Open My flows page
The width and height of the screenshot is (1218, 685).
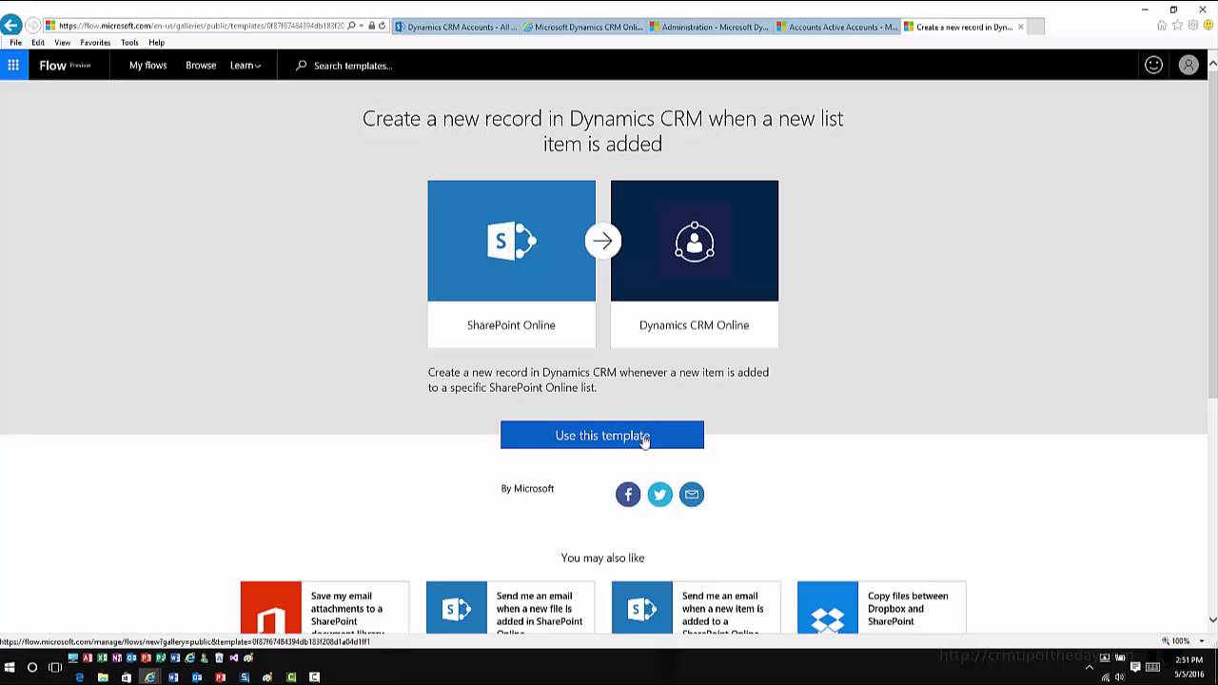(x=147, y=66)
